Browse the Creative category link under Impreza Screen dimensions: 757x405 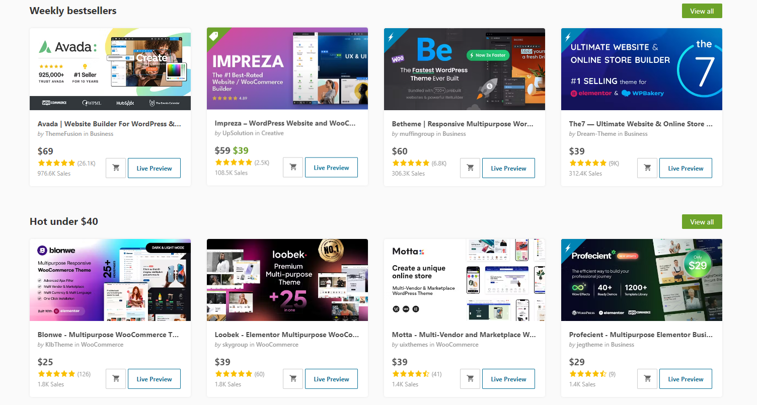[x=273, y=133]
